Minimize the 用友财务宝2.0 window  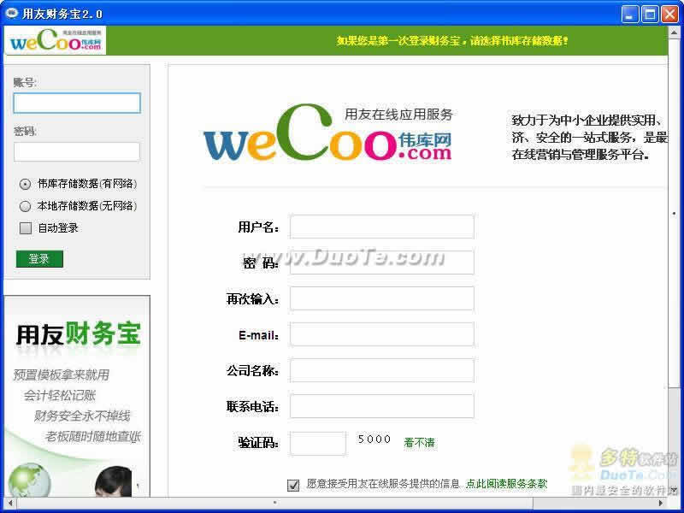point(630,14)
